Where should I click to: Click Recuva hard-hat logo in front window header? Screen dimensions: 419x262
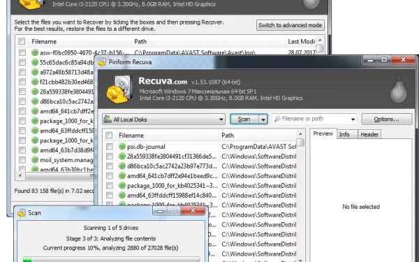[x=119, y=89]
